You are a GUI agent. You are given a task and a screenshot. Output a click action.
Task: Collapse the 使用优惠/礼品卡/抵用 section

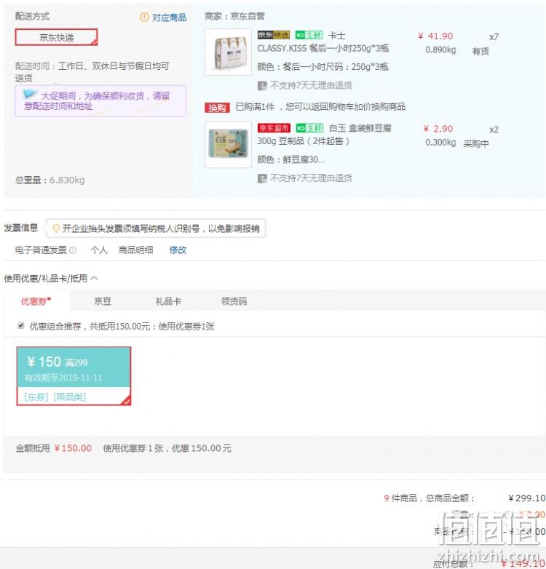click(95, 279)
